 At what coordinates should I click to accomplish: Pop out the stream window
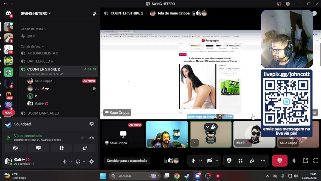pyautogui.click(x=305, y=161)
